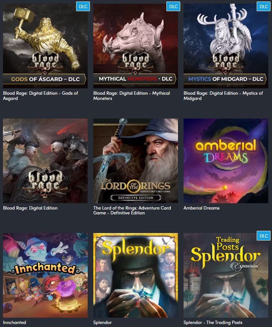The width and height of the screenshot is (272, 327).
Task: Open the Blood Rage: Digital Edition cover art
Action: 45,161
